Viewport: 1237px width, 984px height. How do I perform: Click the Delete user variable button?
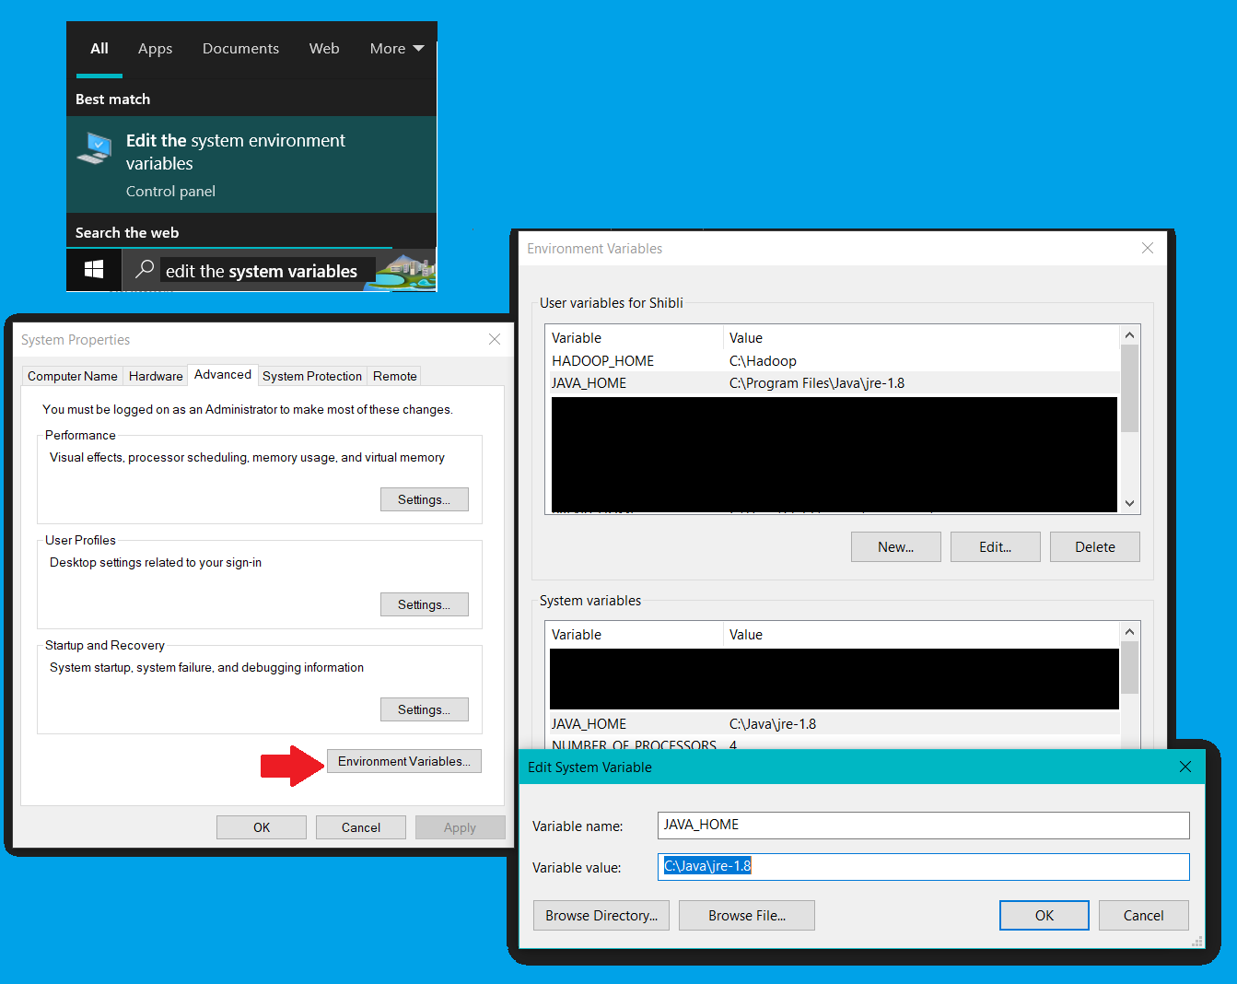tap(1095, 546)
